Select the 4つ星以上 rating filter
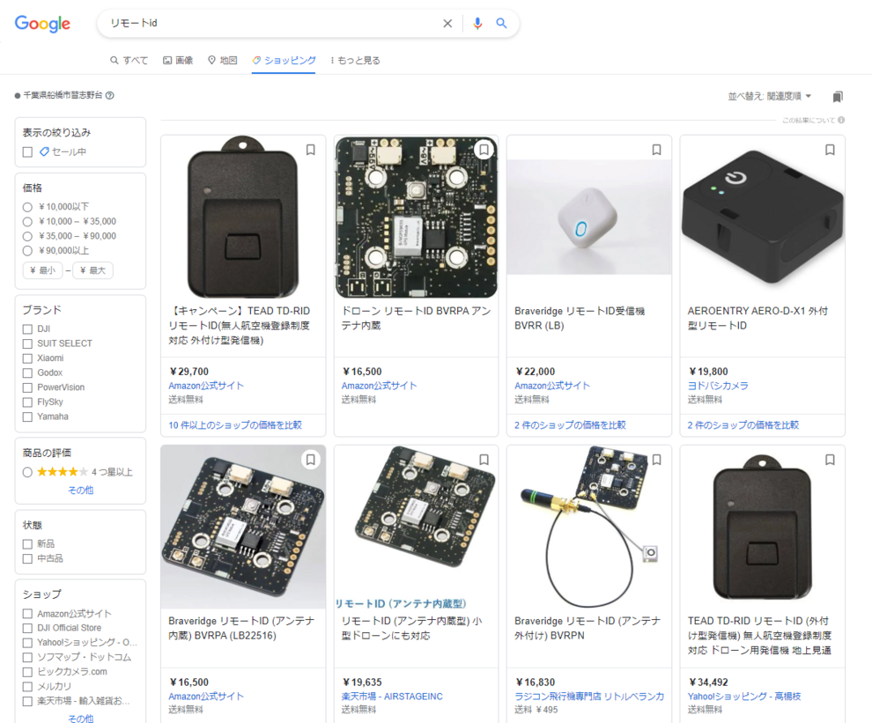Viewport: 872px width, 723px height. click(x=27, y=472)
